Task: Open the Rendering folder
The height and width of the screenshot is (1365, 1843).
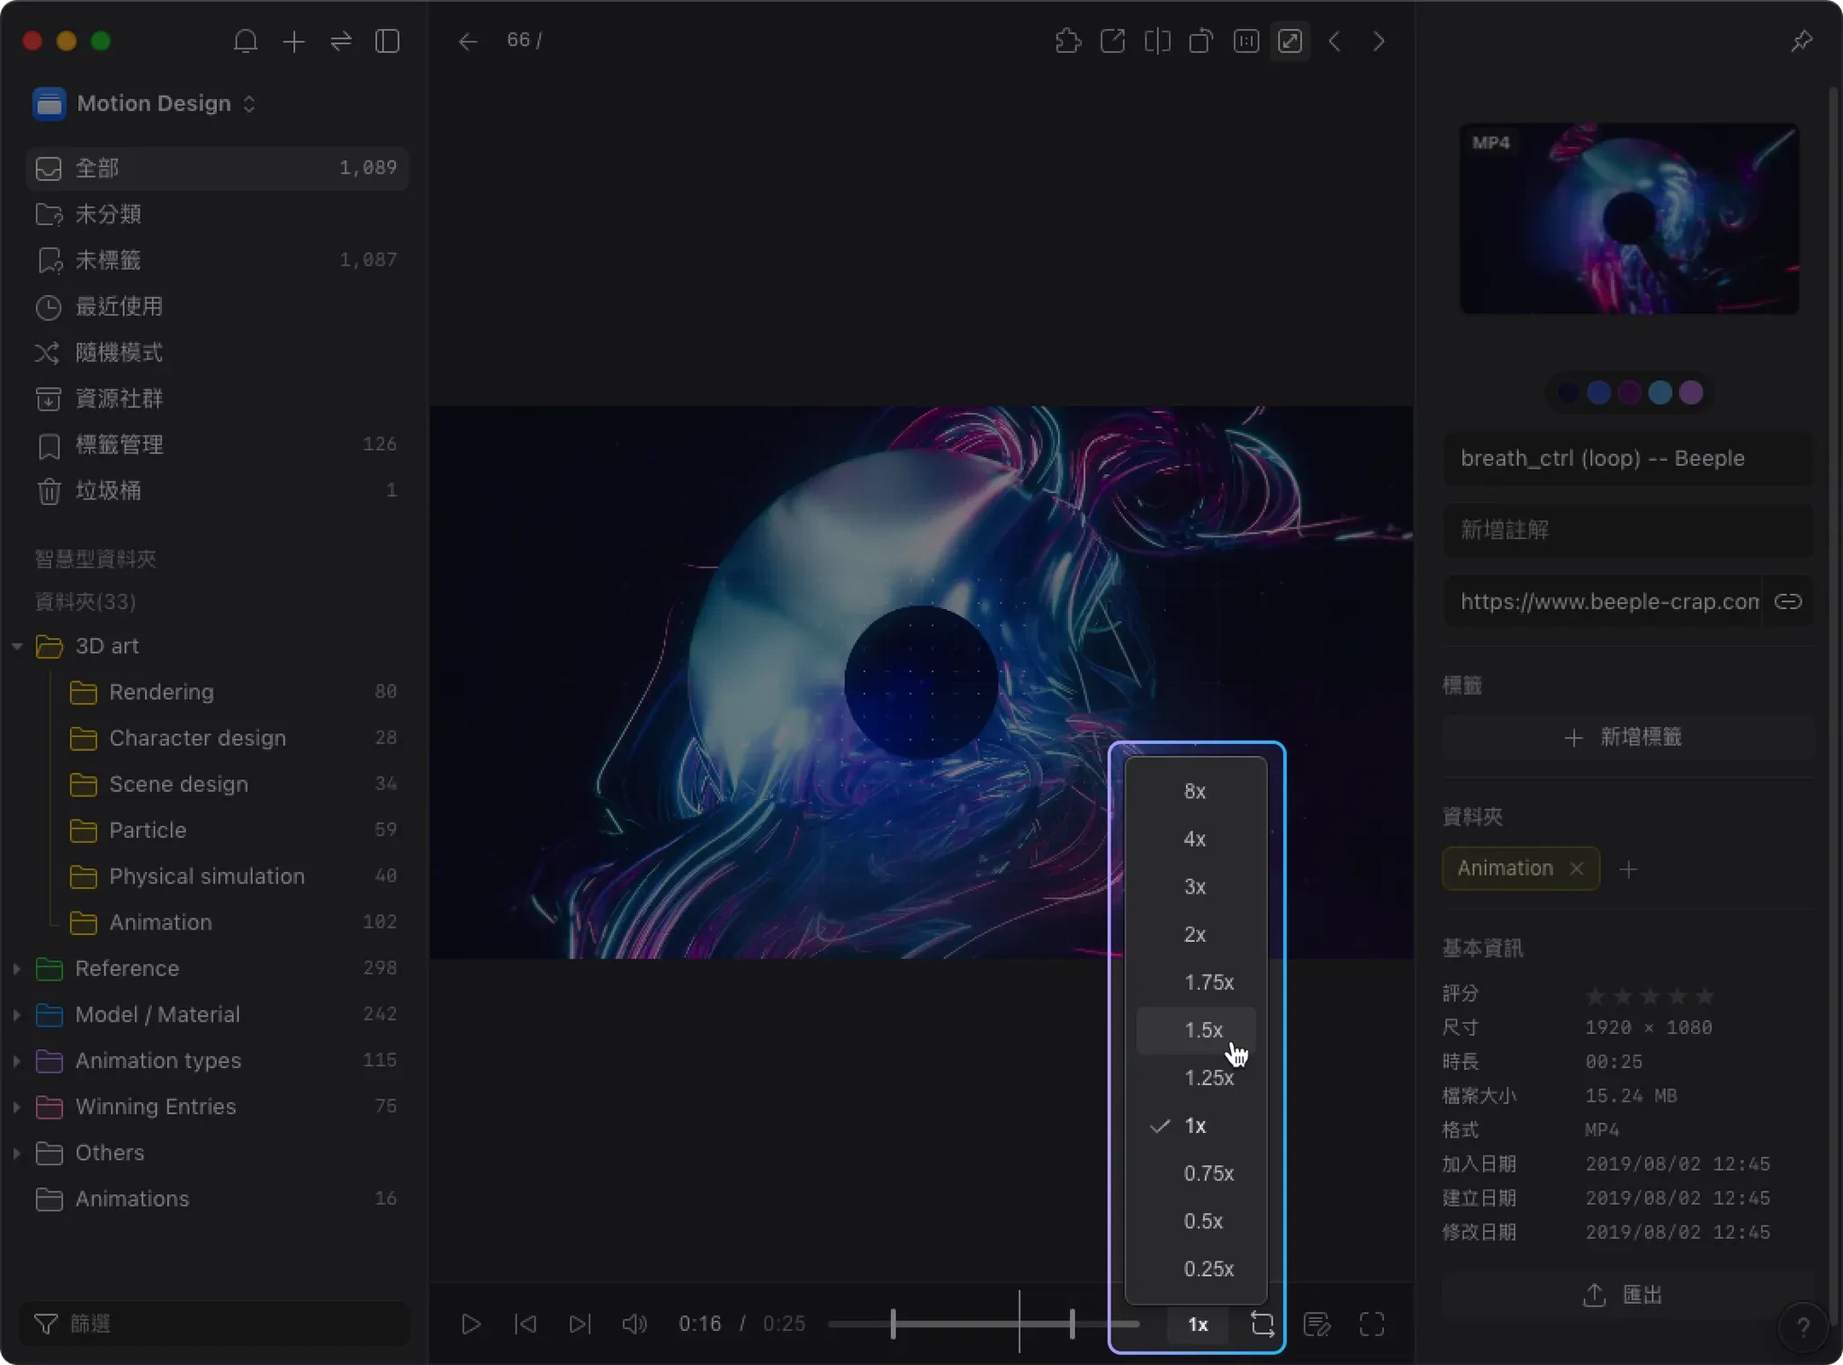Action: pyautogui.click(x=234, y=692)
